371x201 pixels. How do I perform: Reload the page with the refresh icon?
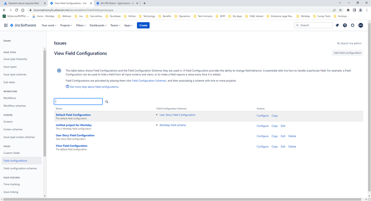17,10
